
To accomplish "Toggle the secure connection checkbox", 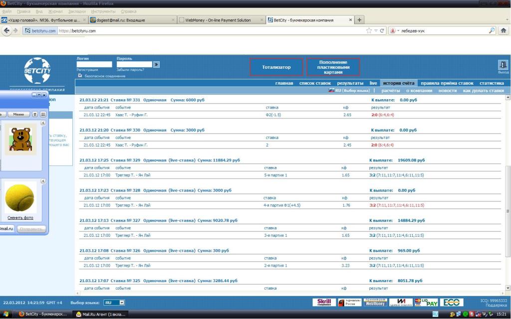I will 80,76.
